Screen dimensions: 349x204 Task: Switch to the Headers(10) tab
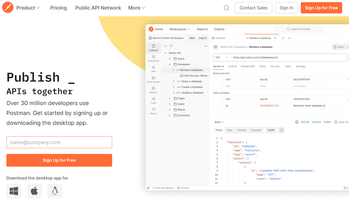[x=247, y=66]
